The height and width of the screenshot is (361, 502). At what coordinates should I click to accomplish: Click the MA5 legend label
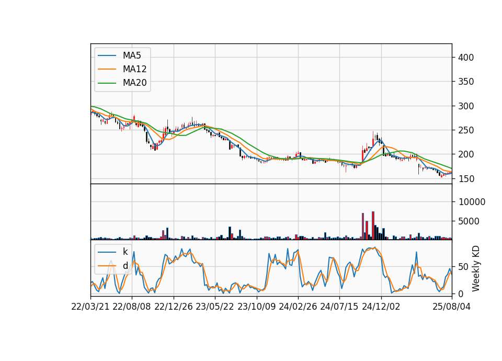pyautogui.click(x=132, y=55)
